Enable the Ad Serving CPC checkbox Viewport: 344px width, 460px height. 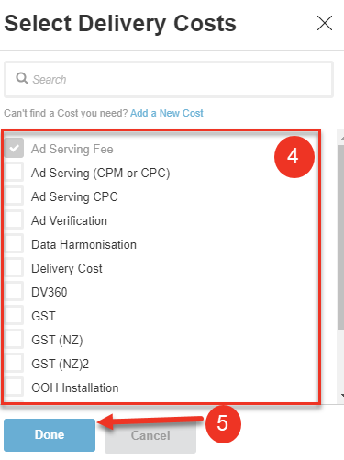coord(14,196)
